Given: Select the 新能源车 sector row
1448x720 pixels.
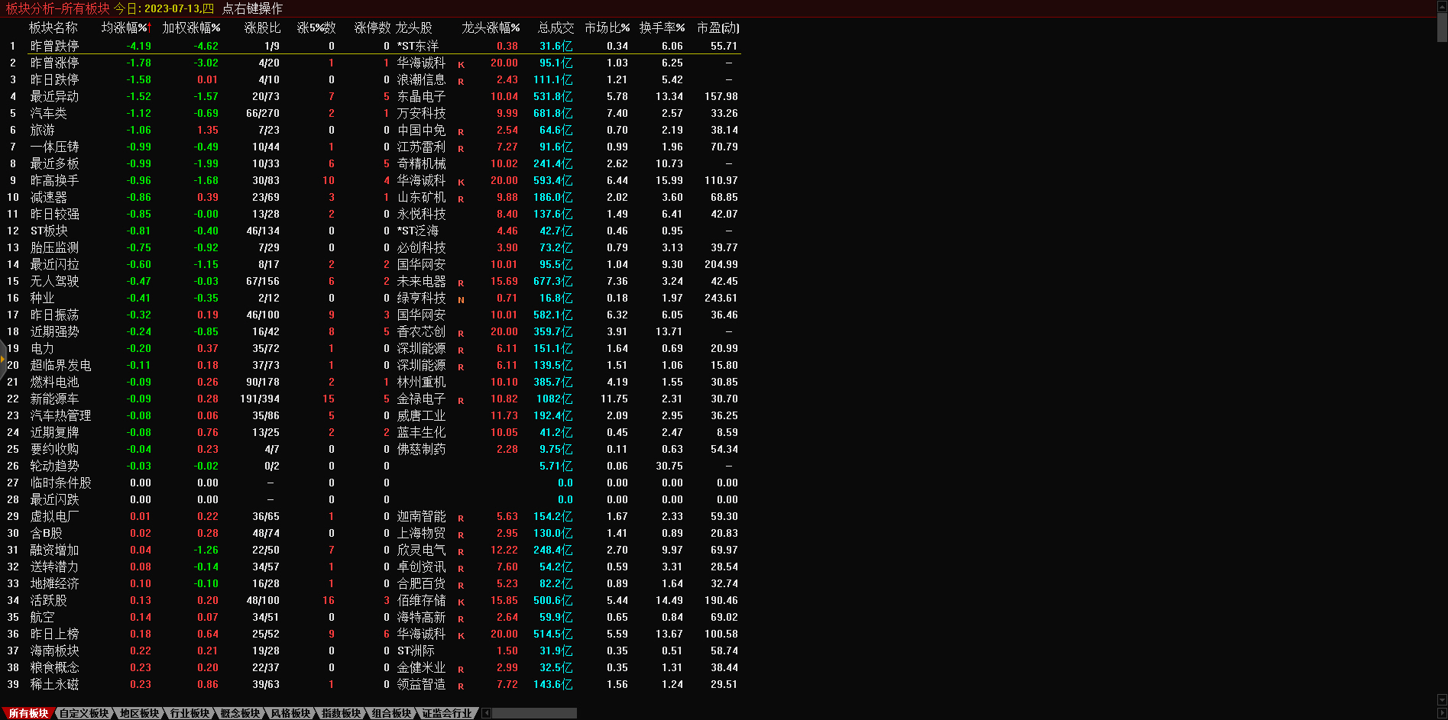Looking at the screenshot, I should pyautogui.click(x=54, y=399).
